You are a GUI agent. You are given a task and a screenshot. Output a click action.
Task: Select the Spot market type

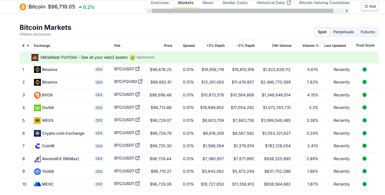[x=322, y=32]
